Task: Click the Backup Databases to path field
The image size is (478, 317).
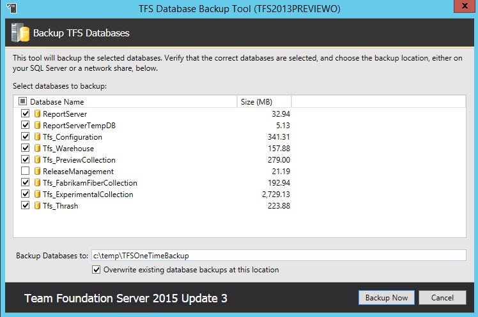Action: pyautogui.click(x=279, y=255)
